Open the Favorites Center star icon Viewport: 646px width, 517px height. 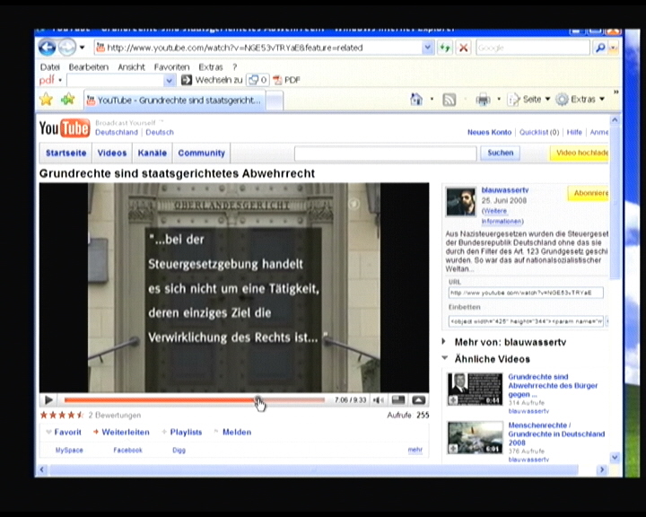tap(46, 100)
